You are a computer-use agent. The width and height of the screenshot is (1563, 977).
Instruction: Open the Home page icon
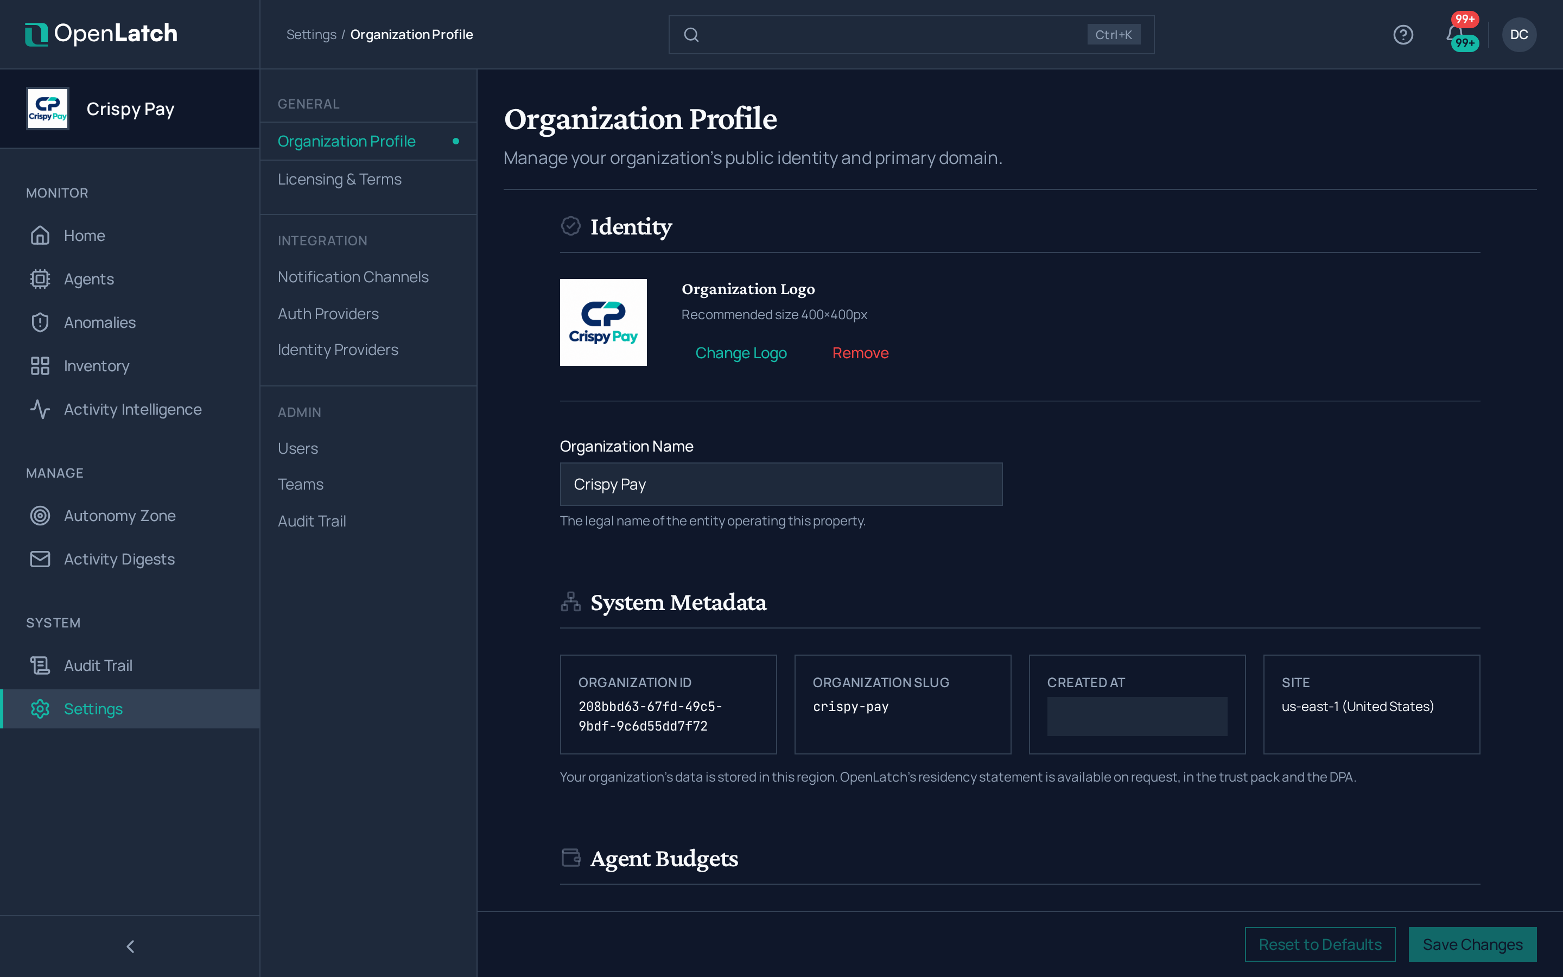(40, 236)
